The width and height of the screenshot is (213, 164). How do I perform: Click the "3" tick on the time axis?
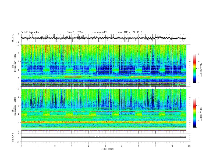72,146
